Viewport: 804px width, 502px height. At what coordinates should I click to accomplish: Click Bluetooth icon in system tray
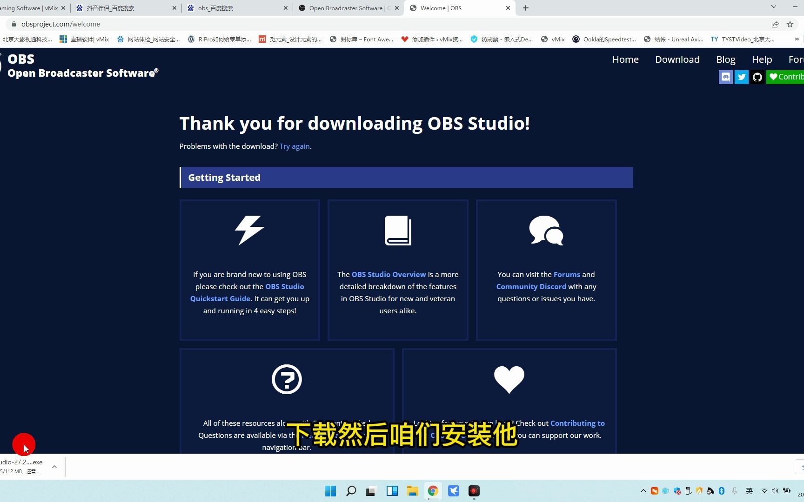[722, 491]
